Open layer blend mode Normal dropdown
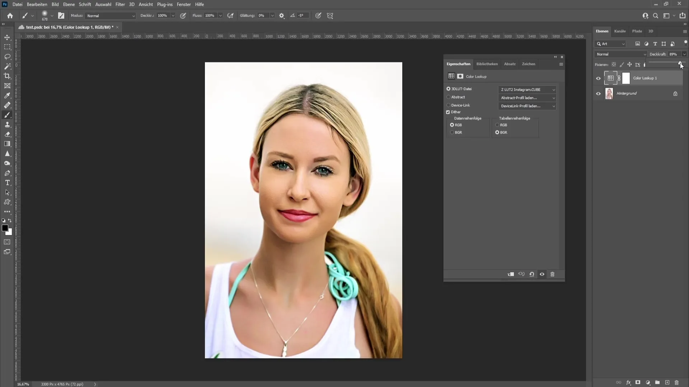689x387 pixels. click(x=621, y=54)
